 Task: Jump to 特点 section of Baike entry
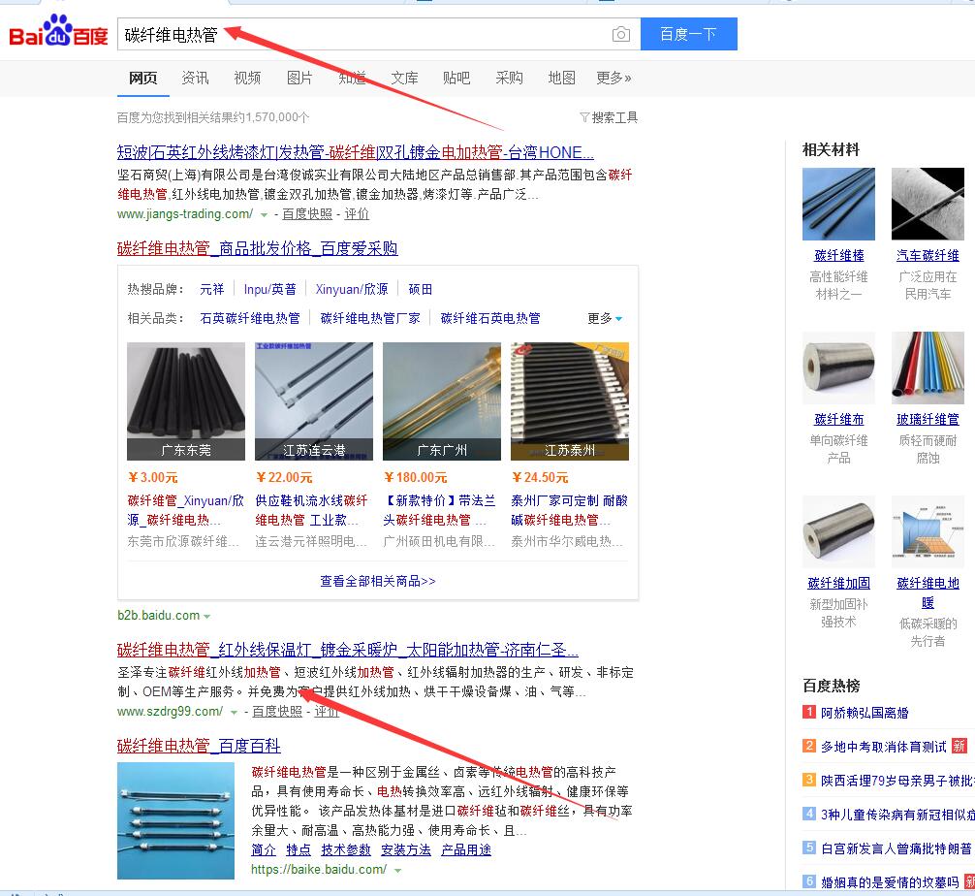pos(299,850)
